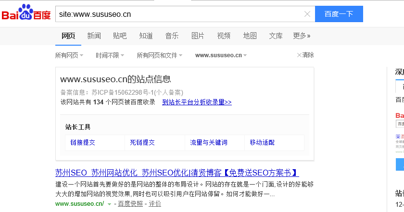Switch to the 图片 tab
The image size is (404, 212).
click(x=198, y=36)
